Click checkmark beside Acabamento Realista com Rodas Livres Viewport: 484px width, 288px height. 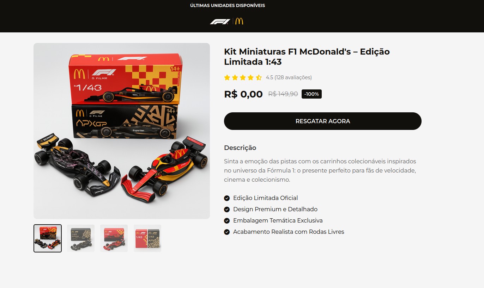click(227, 232)
